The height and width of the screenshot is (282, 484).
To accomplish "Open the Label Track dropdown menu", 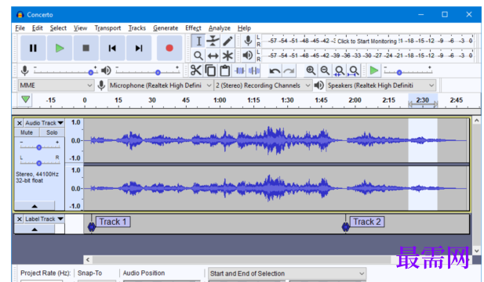I will pos(44,219).
